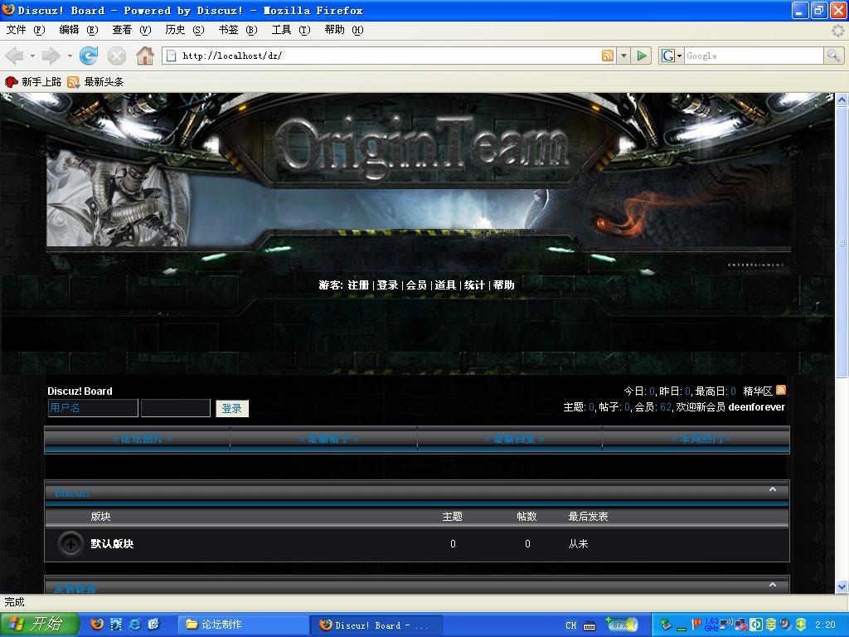The height and width of the screenshot is (637, 849).
Task: Open the 文件 menu
Action: (26, 30)
